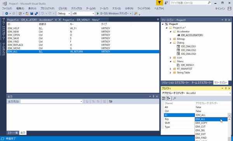Close the Accelerator editor tab
Image resolution: width=233 pixels, height=141 pixels.
[59, 20]
